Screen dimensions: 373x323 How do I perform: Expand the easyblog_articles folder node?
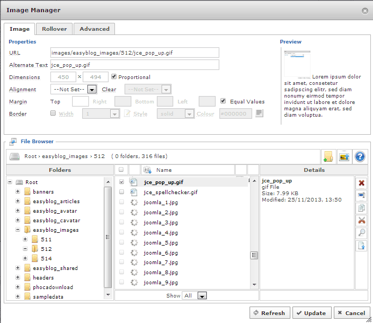18,202
